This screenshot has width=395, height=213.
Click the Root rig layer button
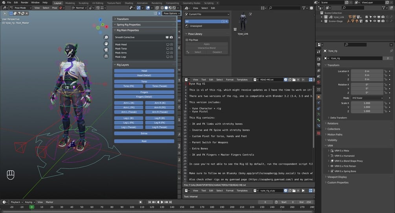pyautogui.click(x=144, y=141)
